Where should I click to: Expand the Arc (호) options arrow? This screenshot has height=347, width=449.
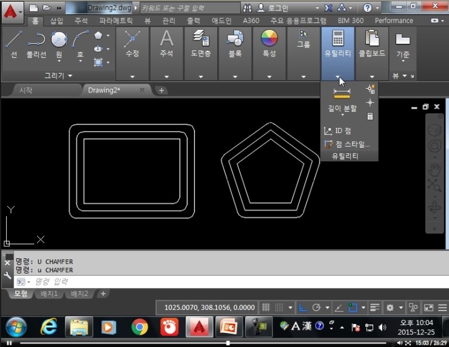pos(81,61)
